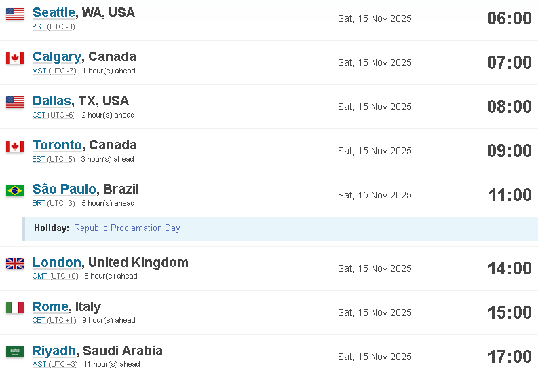Click the United Kingdom flag icon
The image size is (538, 377).
point(15,264)
